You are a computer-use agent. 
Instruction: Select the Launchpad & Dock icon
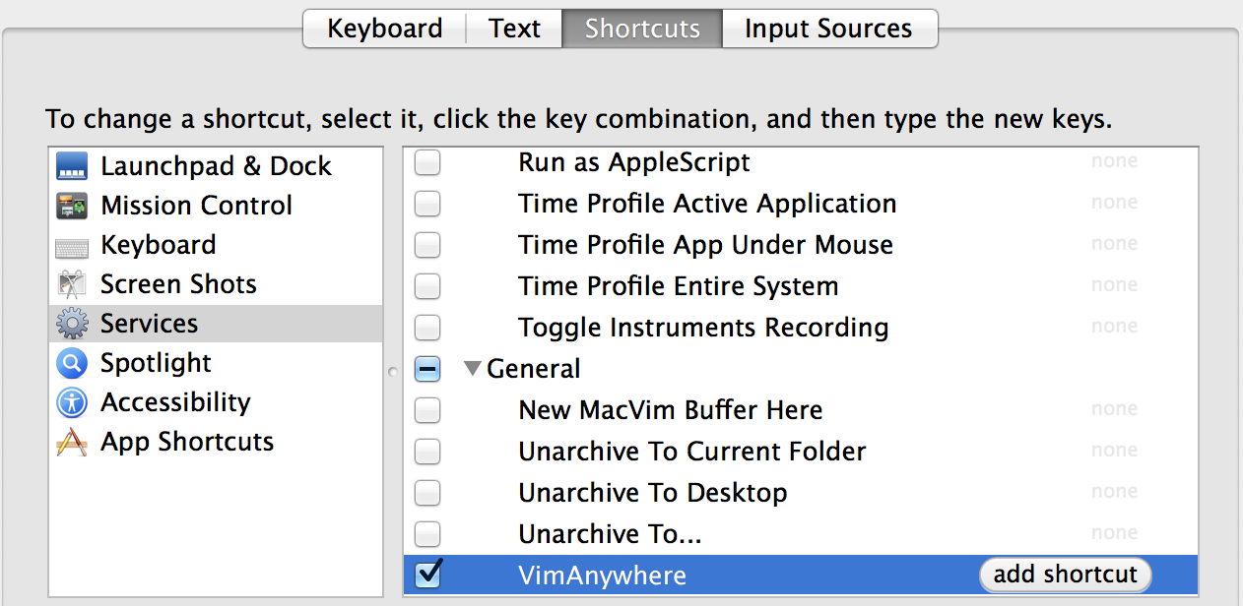pos(72,166)
